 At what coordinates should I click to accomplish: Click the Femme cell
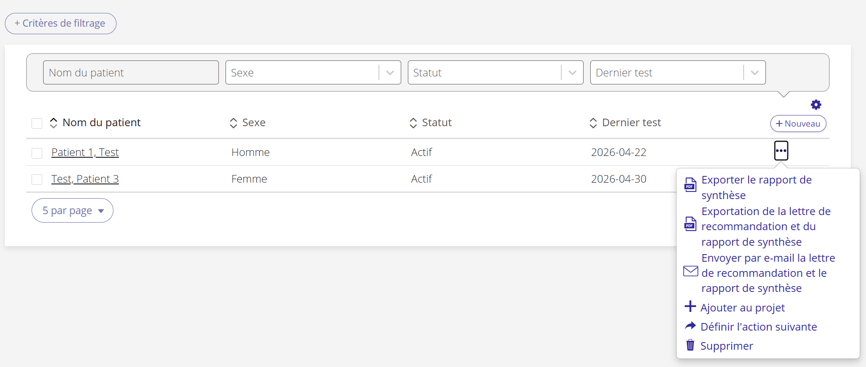pos(249,179)
